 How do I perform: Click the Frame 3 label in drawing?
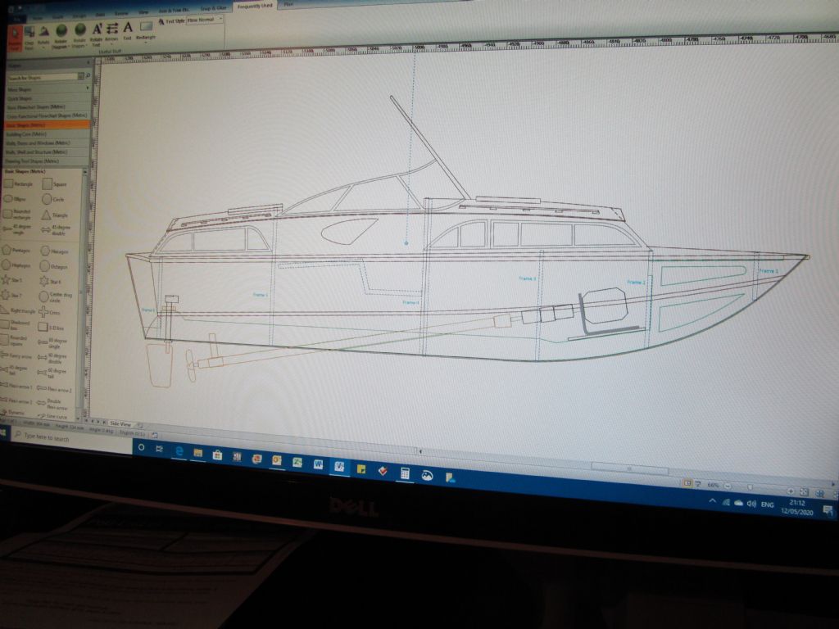[527, 278]
